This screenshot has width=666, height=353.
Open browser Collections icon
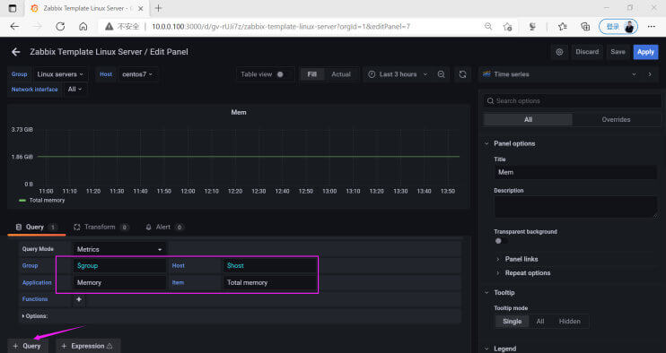585,26
